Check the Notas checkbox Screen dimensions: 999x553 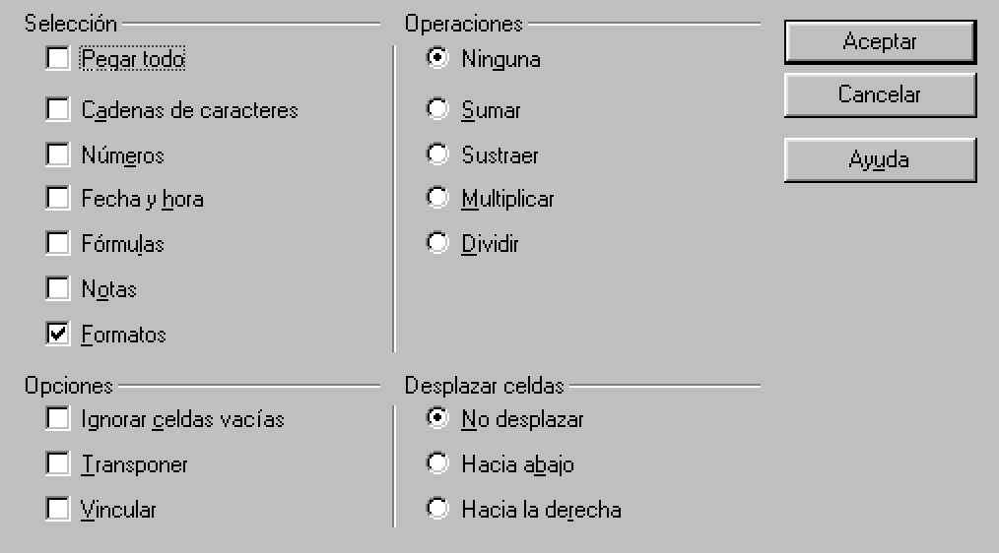click(58, 289)
